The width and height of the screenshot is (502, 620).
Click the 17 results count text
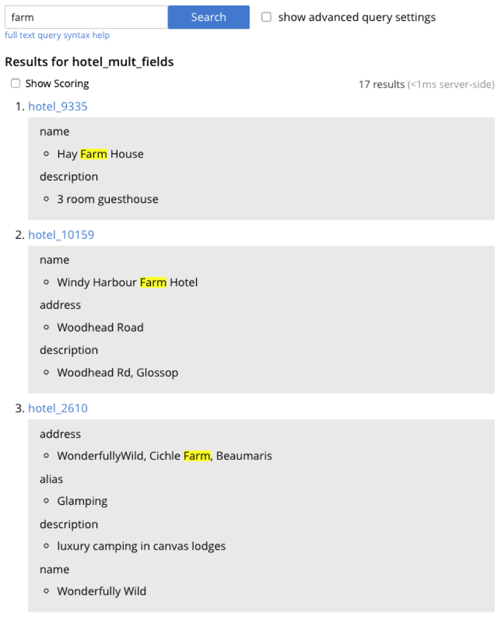[x=381, y=84]
